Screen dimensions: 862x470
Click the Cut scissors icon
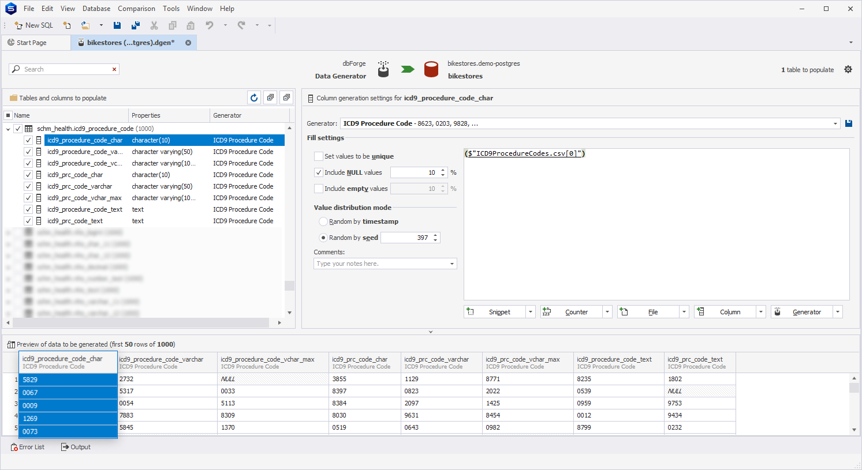(x=154, y=25)
